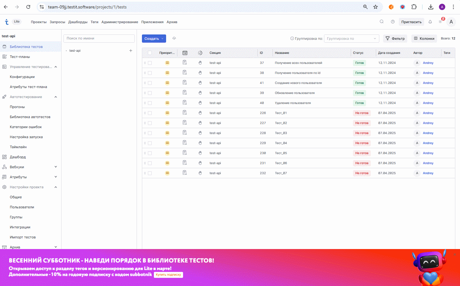The height and width of the screenshot is (286, 460).
Task: Open the user avatar in top right
Action: (451, 22)
